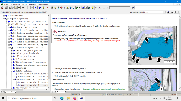Click the checklist document icon
181x101 pixels.
tap(86, 8)
